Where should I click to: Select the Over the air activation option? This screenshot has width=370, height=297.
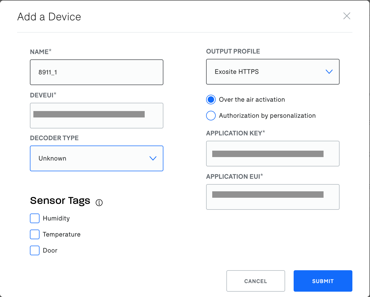pos(211,100)
